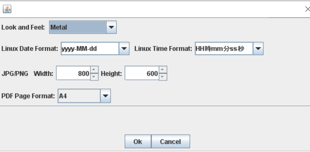The width and height of the screenshot is (310, 152).
Task: Expand the Linux Date Format dropdown arrow
Action: click(124, 48)
